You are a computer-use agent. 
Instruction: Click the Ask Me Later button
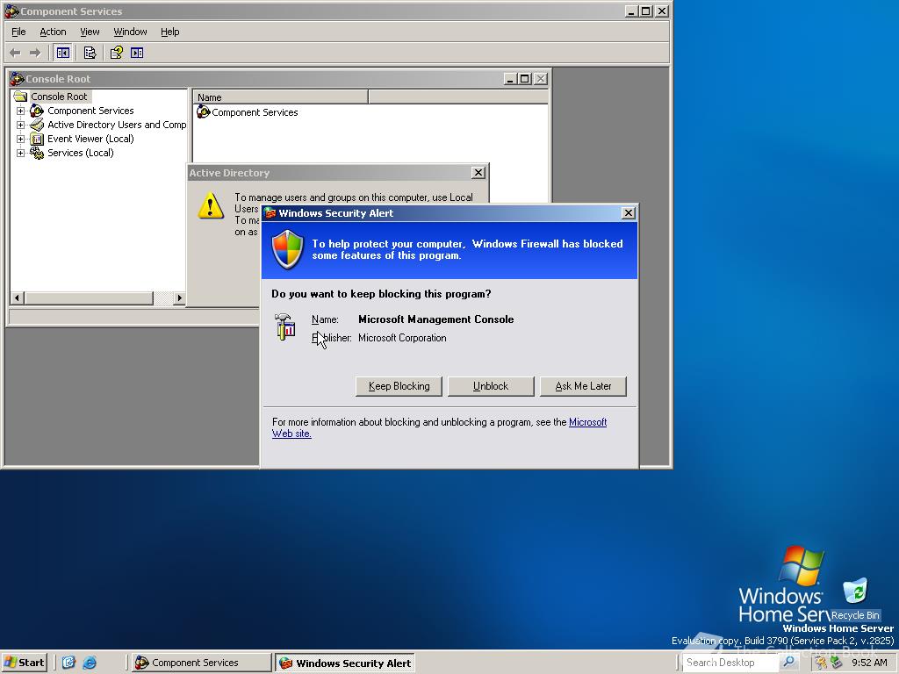[x=583, y=386]
